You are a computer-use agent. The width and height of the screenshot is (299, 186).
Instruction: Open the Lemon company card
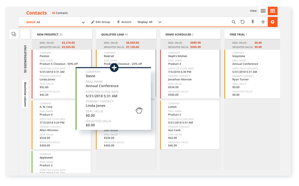pyautogui.click(x=190, y=125)
